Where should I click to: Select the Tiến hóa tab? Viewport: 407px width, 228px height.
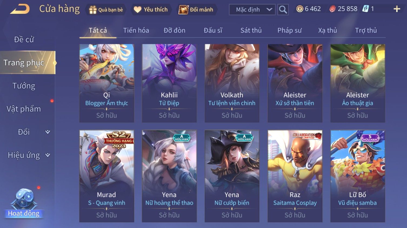pos(136,30)
